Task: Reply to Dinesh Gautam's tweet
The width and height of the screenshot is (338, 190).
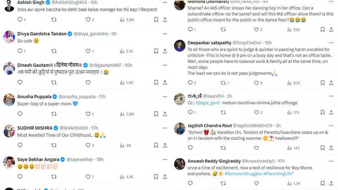Action: coord(20,82)
